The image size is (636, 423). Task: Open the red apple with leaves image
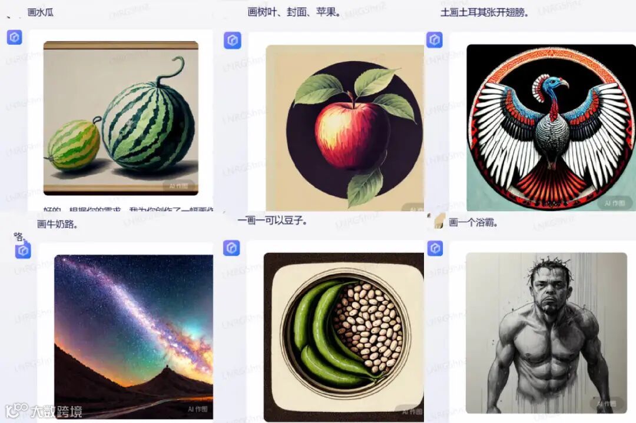tap(344, 128)
